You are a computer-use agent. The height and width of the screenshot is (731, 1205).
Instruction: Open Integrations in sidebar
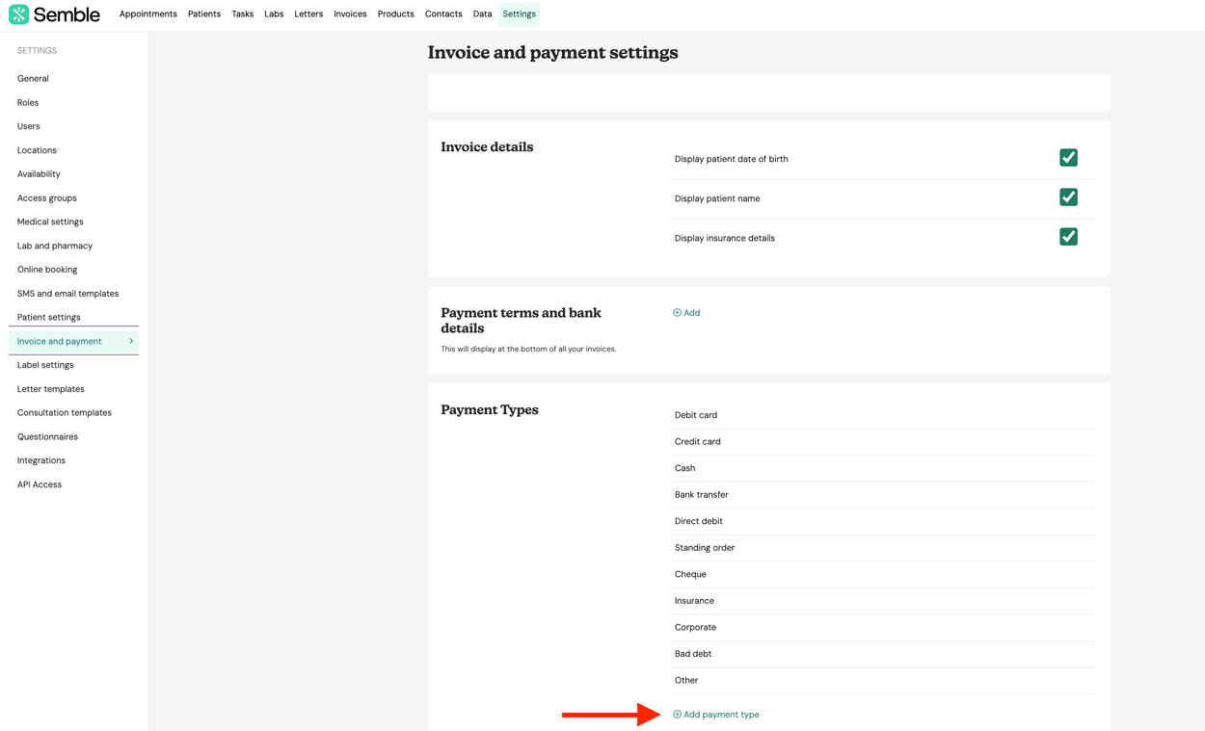[x=41, y=460]
